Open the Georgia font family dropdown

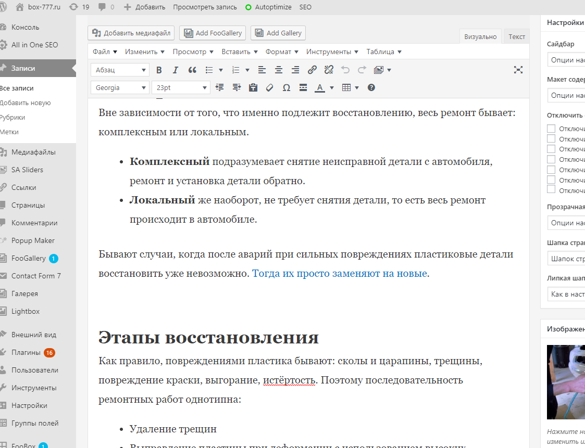(120, 87)
